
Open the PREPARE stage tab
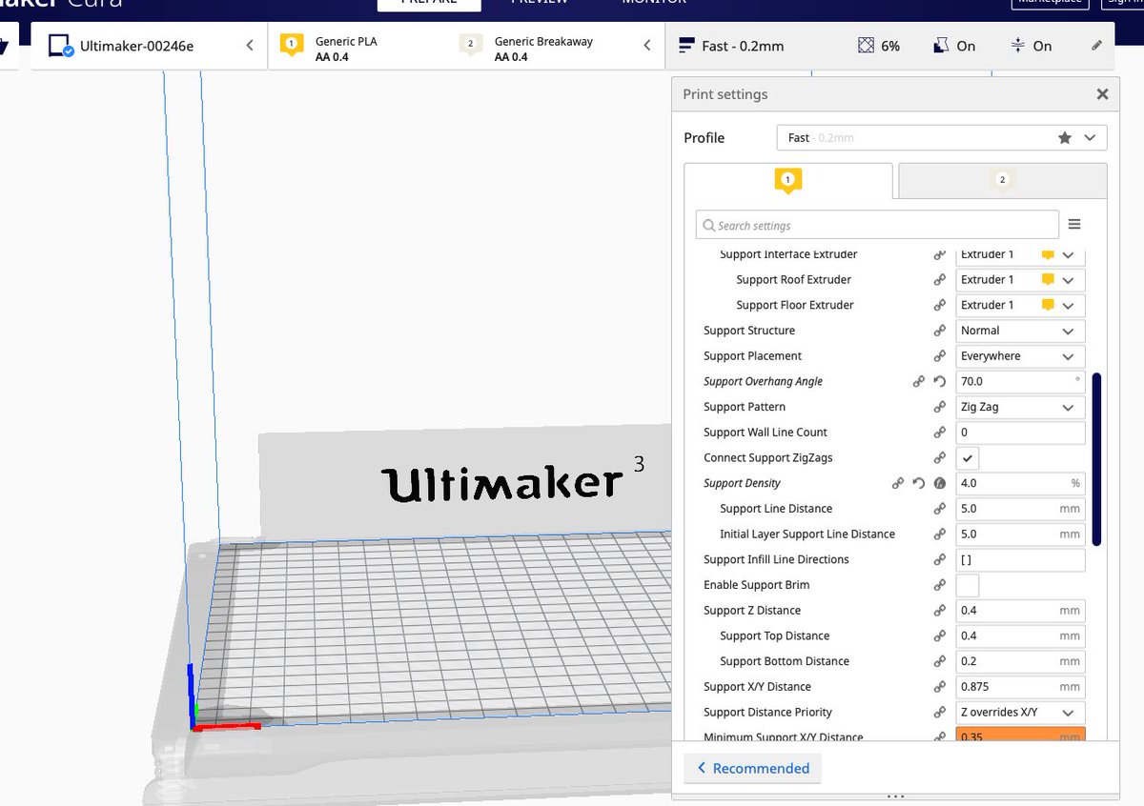[x=429, y=4]
